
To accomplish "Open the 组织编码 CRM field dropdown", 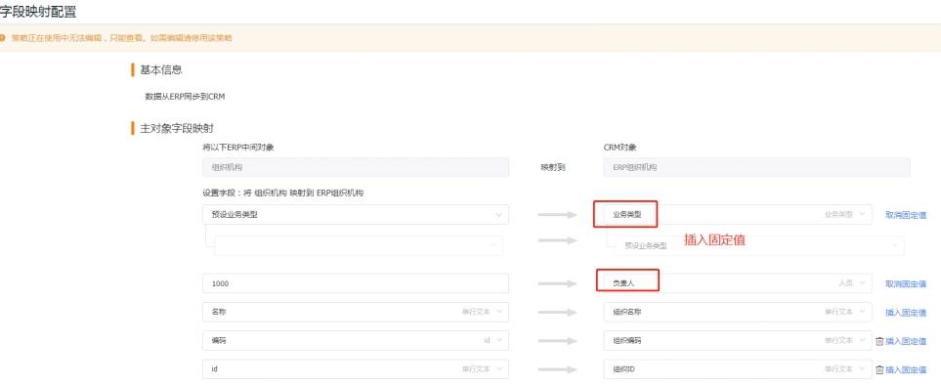I will click(x=738, y=341).
